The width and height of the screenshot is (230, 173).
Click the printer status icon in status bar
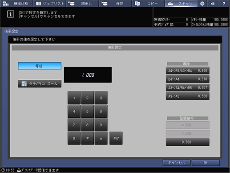pyautogui.click(x=19, y=170)
